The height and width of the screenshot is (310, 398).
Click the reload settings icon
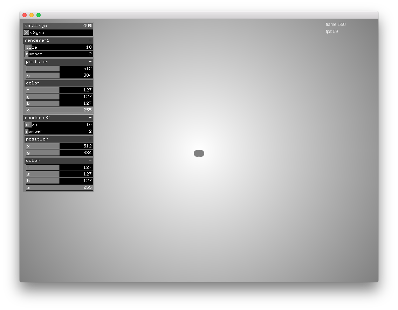point(84,25)
